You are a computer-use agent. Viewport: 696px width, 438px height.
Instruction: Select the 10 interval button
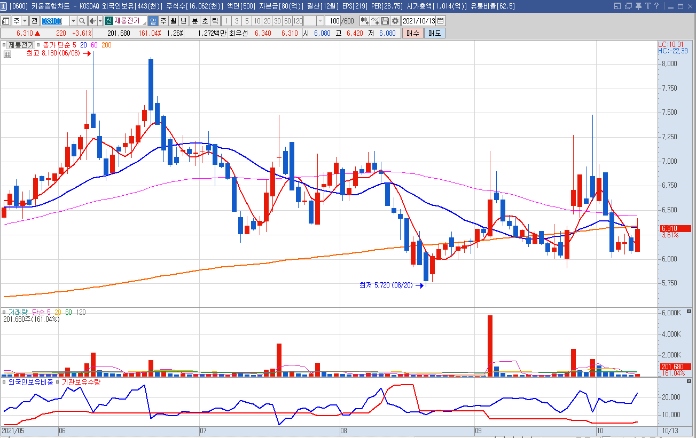pyautogui.click(x=257, y=21)
